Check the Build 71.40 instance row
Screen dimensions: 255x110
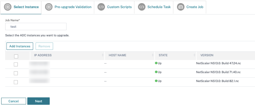click(x=16, y=73)
